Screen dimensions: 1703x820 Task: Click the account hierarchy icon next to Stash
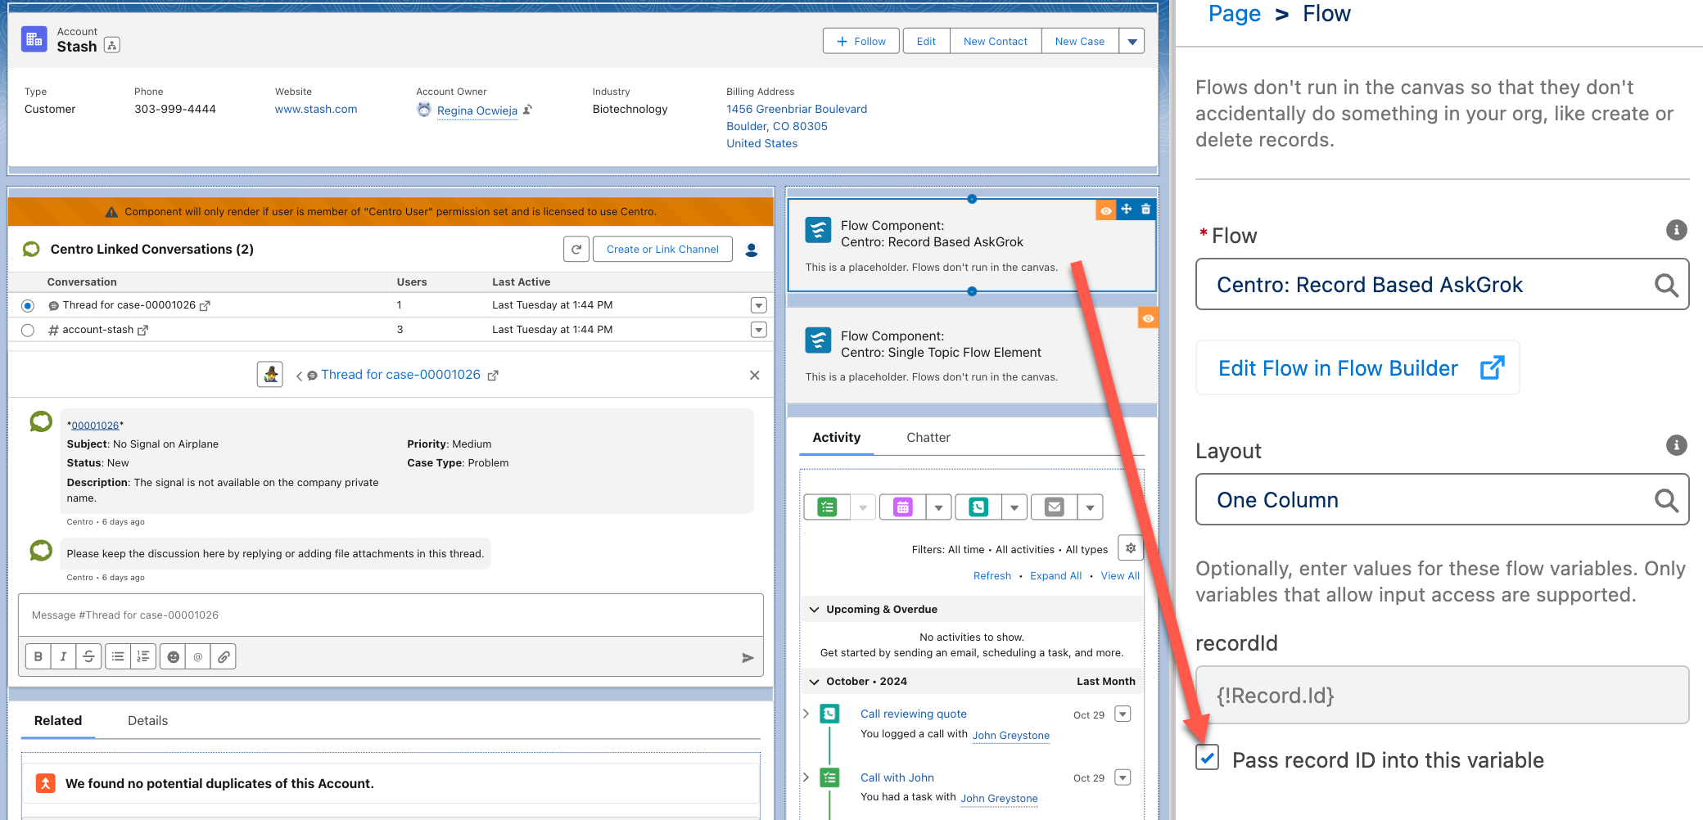point(112,45)
